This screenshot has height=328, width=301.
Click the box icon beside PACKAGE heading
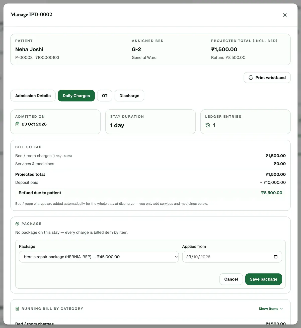coord(17,224)
